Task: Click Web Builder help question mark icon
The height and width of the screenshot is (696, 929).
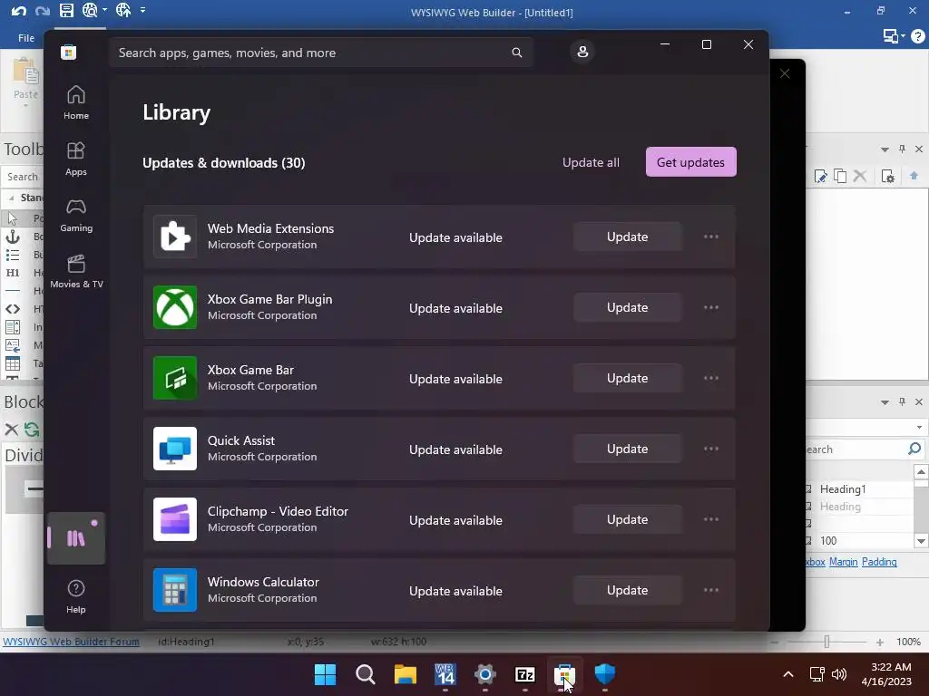Action: [x=918, y=36]
